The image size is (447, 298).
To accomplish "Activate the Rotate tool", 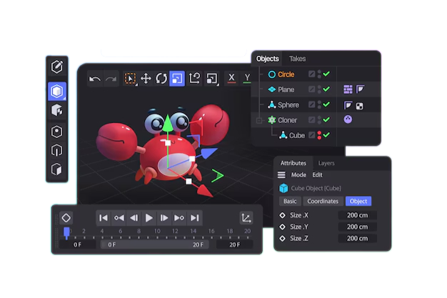I will pyautogui.click(x=161, y=79).
